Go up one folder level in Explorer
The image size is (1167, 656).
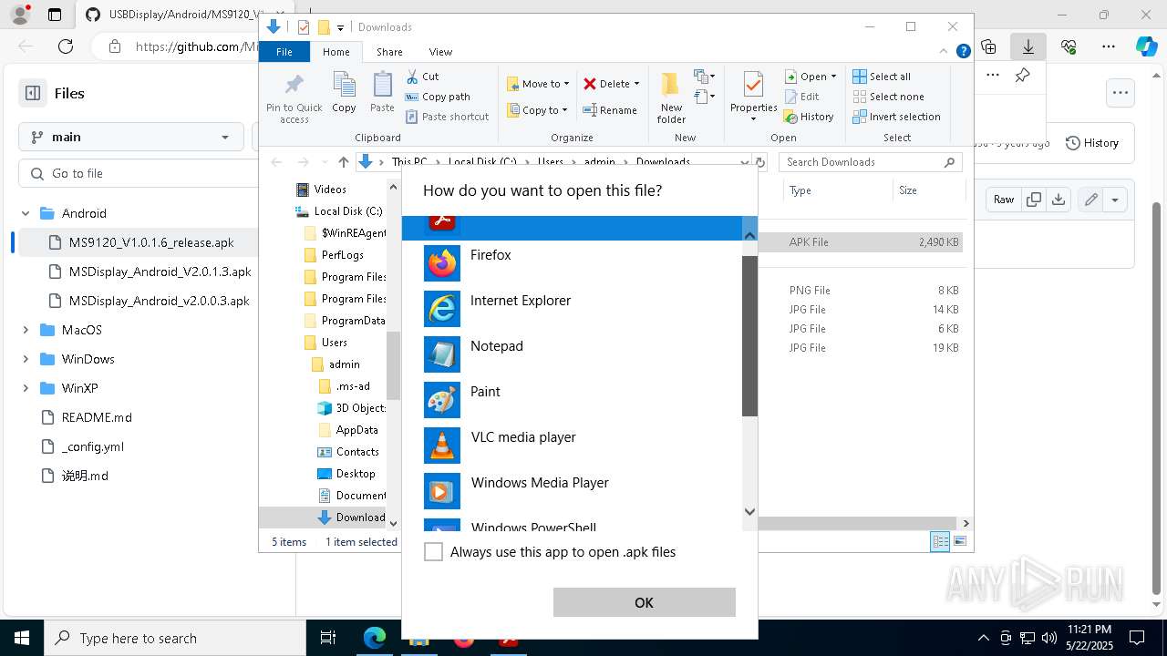coord(343,162)
